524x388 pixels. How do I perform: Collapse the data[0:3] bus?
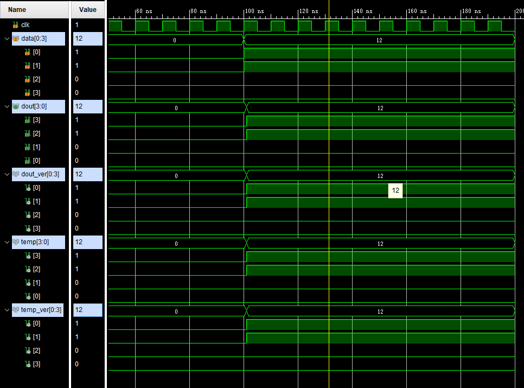click(7, 39)
